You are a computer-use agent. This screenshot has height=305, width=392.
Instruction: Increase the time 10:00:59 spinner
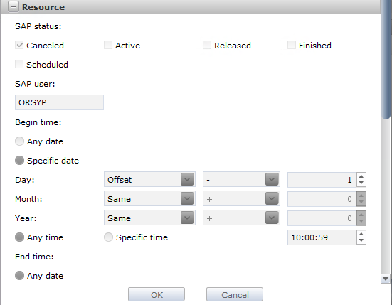[361, 234]
